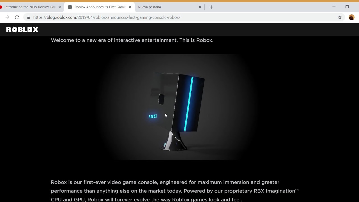Switch to the 'Introducing the NEW Roblox' tab
Viewport: 359px width, 202px height.
30,7
